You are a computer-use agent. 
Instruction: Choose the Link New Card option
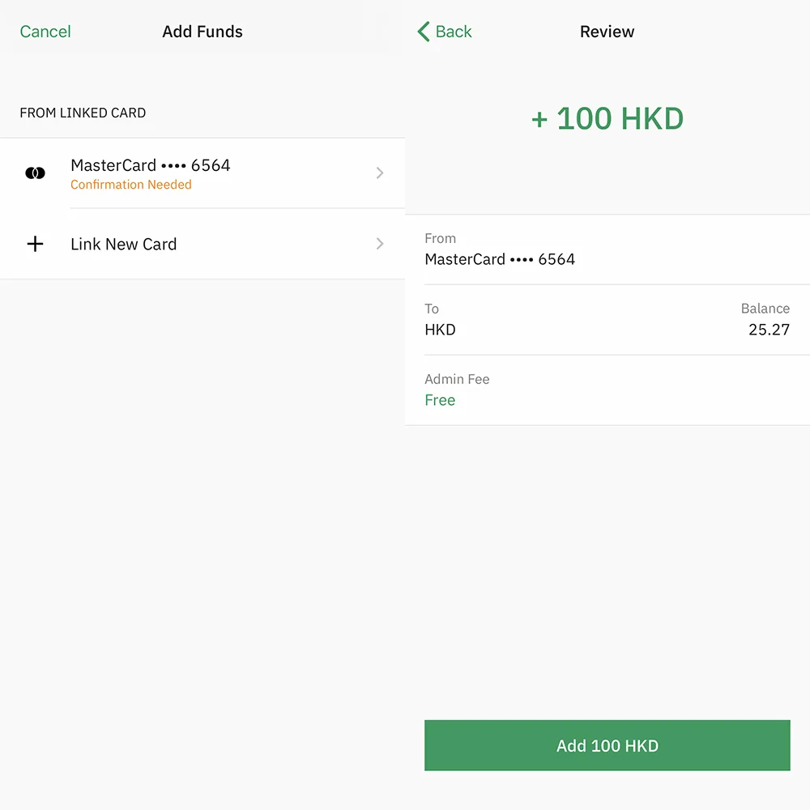click(202, 244)
